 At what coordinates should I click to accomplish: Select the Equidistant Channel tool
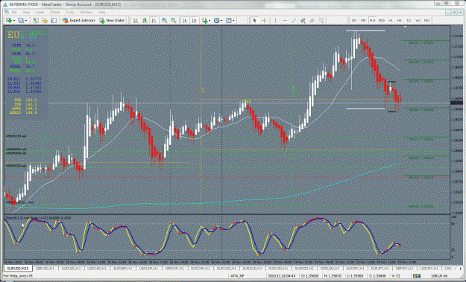point(303,20)
